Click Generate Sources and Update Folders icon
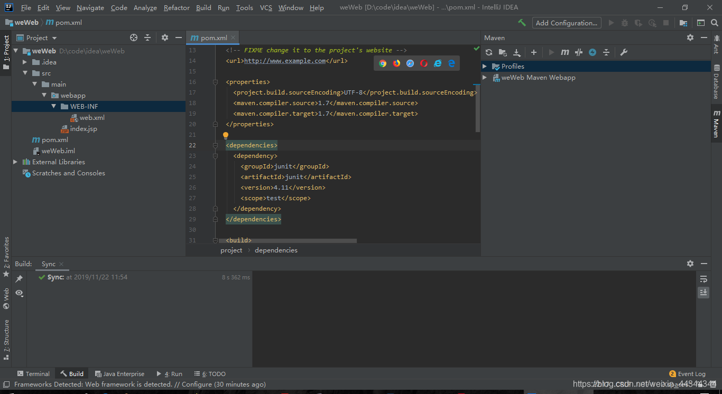722x394 pixels. coord(503,52)
